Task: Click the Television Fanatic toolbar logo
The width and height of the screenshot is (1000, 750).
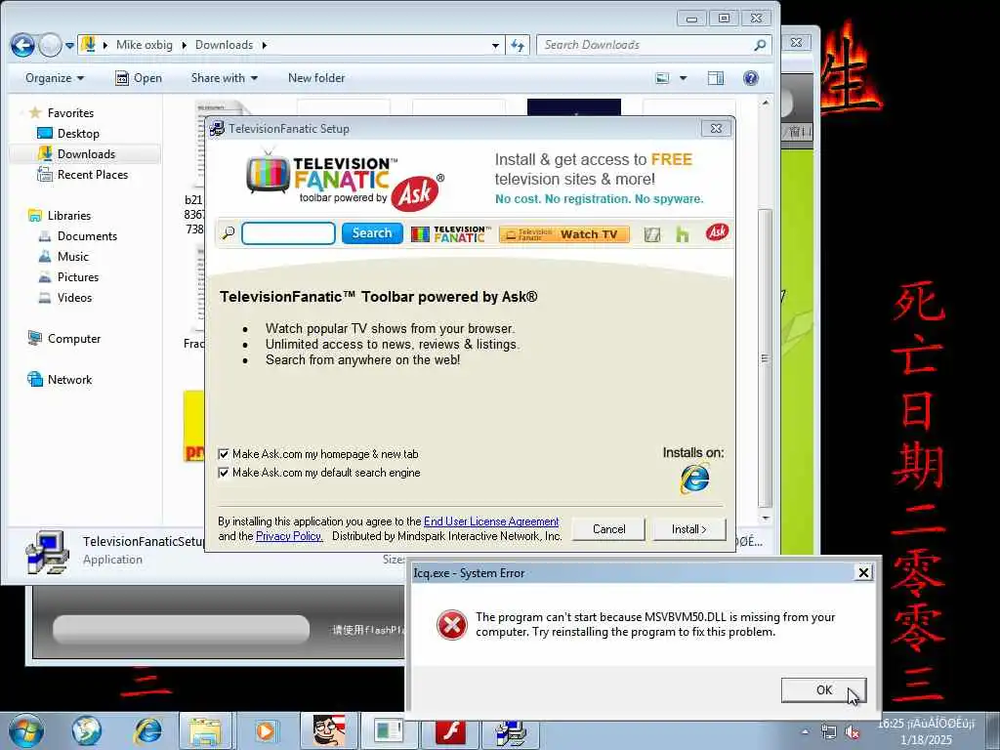Action: (451, 234)
